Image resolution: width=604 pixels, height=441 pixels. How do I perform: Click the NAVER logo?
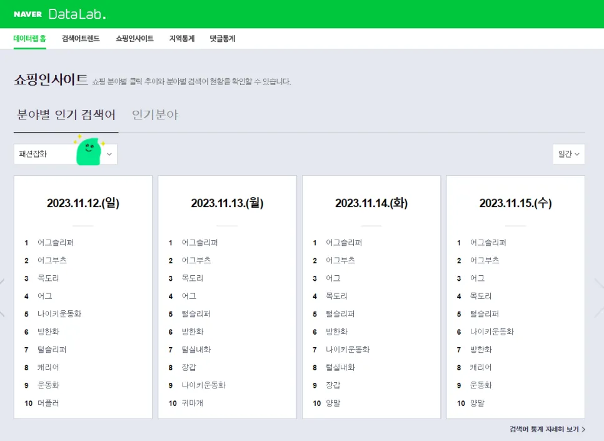pos(28,14)
